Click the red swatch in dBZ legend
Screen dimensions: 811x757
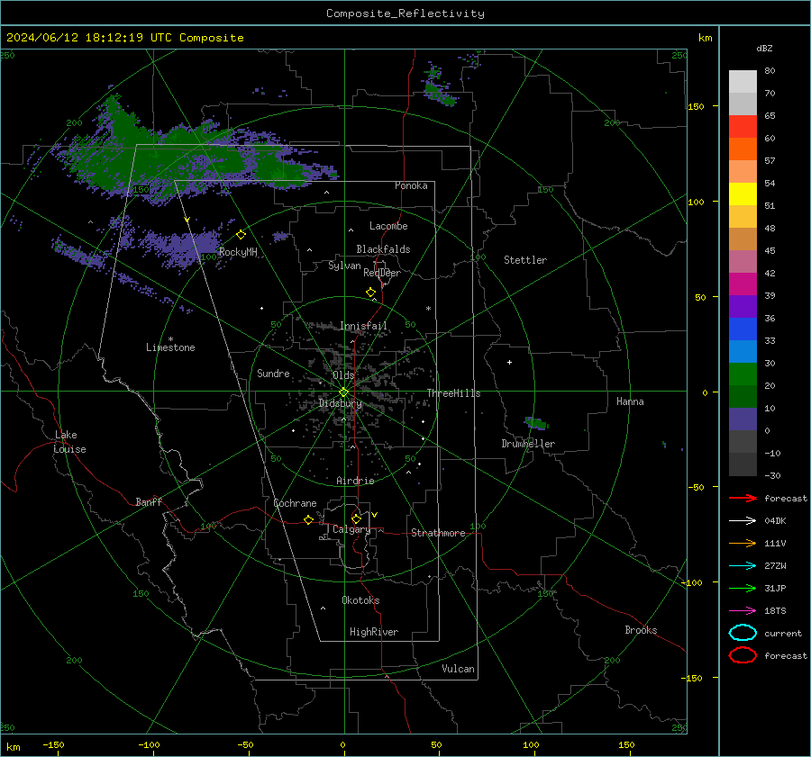point(743,127)
